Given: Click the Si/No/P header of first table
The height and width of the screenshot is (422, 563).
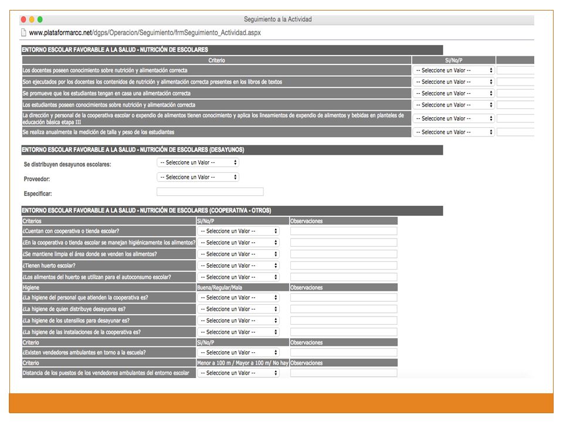Looking at the screenshot, I should pos(454,60).
